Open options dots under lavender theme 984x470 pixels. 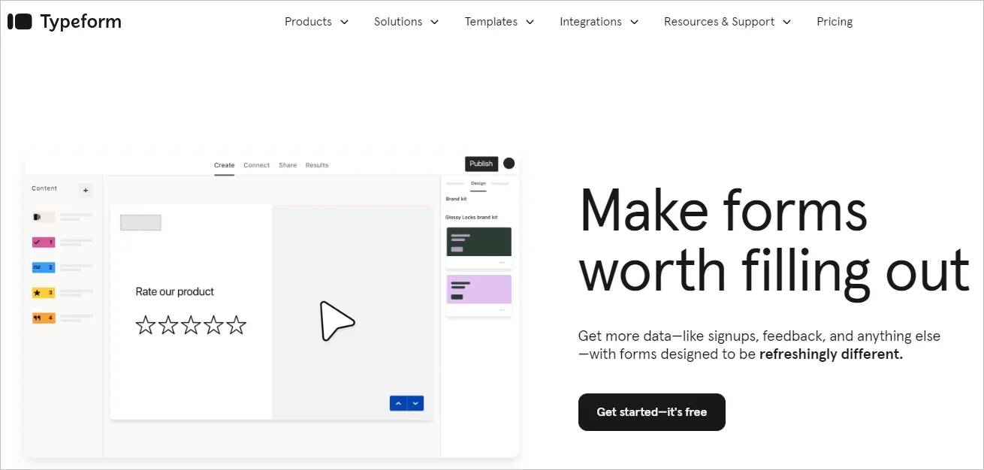(x=503, y=309)
